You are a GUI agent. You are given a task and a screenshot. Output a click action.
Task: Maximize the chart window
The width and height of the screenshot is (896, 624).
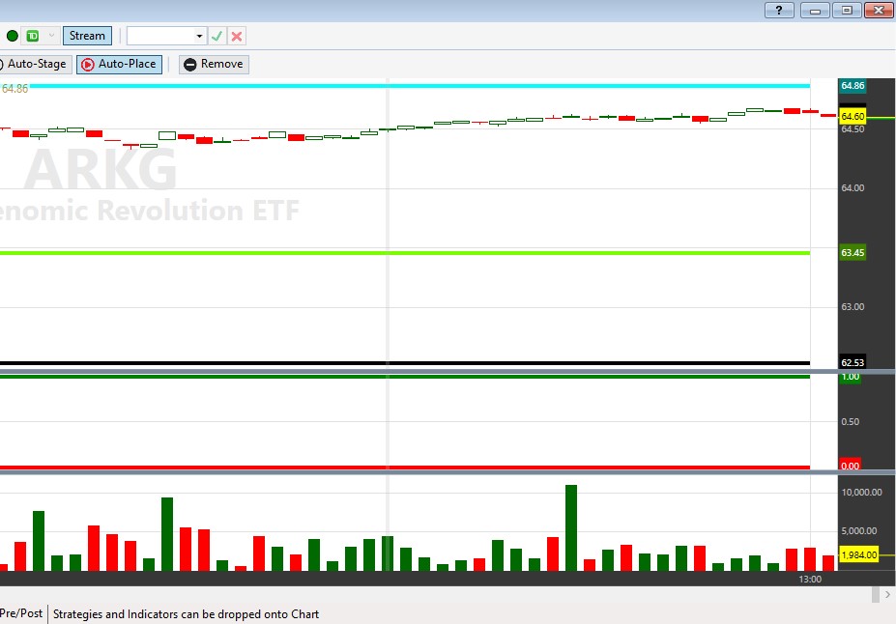(x=847, y=10)
